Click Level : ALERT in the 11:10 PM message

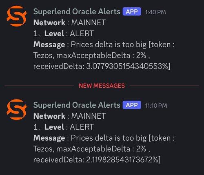point(69,127)
